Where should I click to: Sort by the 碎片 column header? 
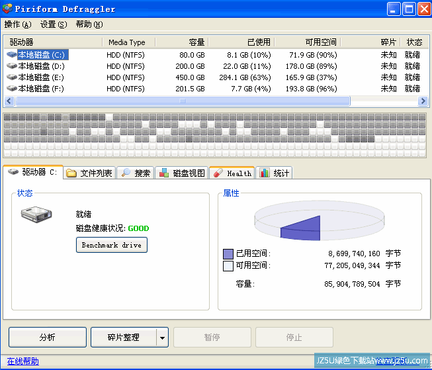click(x=370, y=42)
